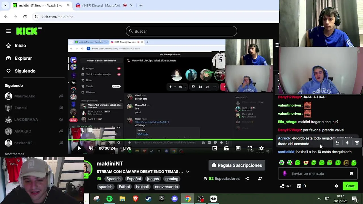363x204 pixels.
Task: Expand Mostrar más followed channels
Action: [14, 154]
